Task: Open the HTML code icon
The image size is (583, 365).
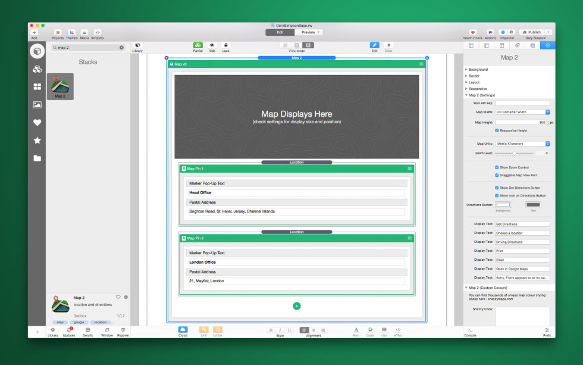Action: [x=398, y=330]
